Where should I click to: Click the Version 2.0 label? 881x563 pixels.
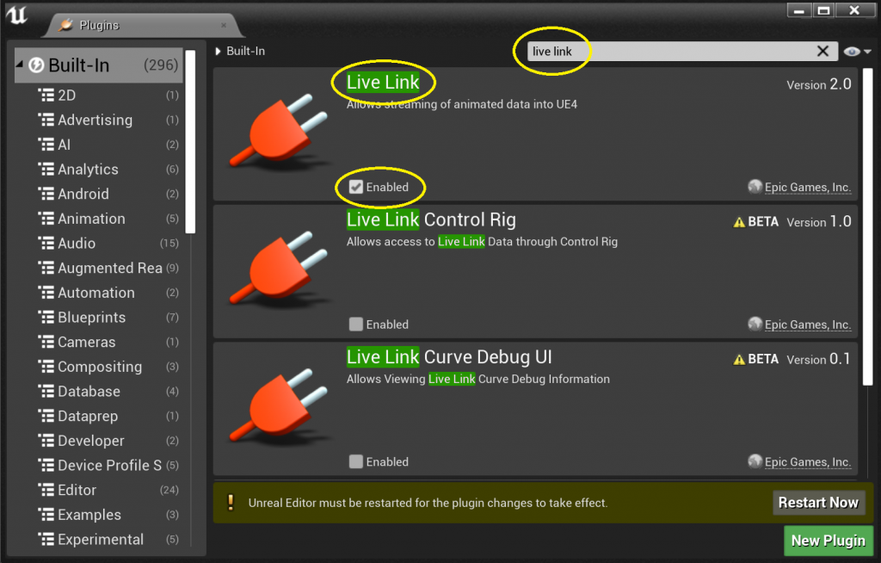[x=819, y=84]
